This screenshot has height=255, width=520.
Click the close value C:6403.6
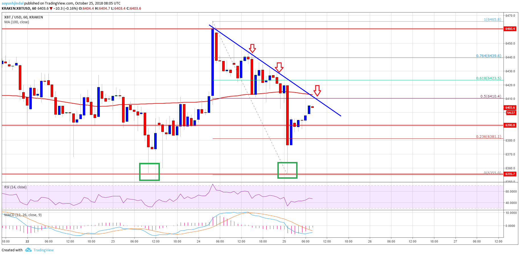click(x=134, y=9)
